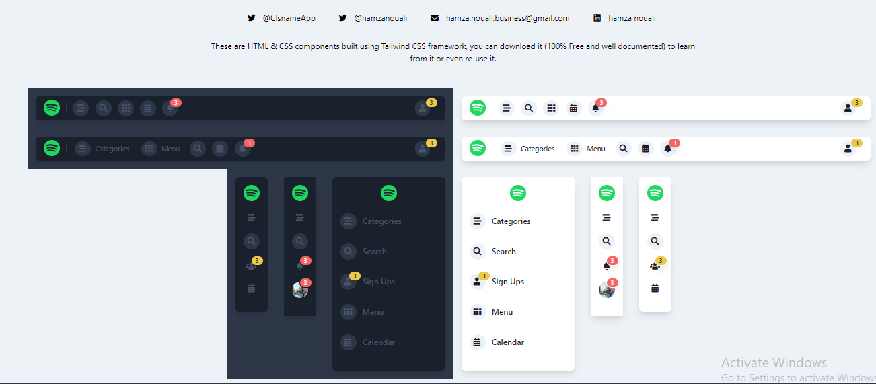
Task: Select Sign Ups in the dark wide sidebar
Action: coord(367,282)
